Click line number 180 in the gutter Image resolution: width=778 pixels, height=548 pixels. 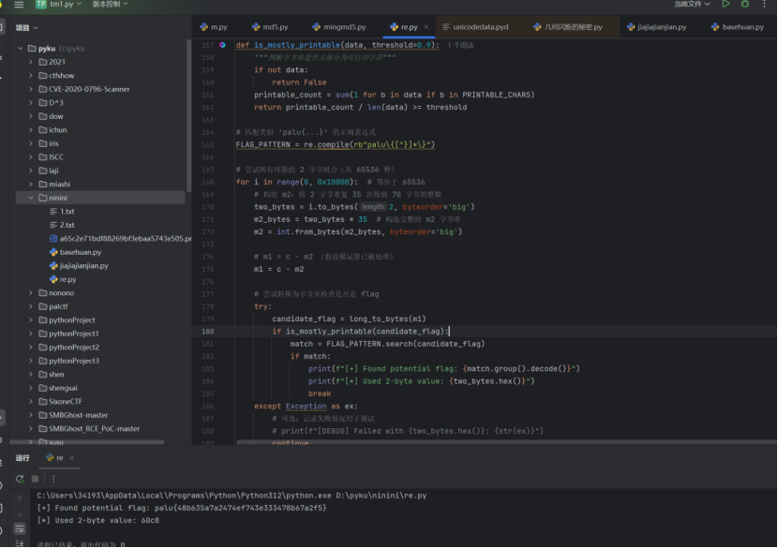[x=207, y=332]
